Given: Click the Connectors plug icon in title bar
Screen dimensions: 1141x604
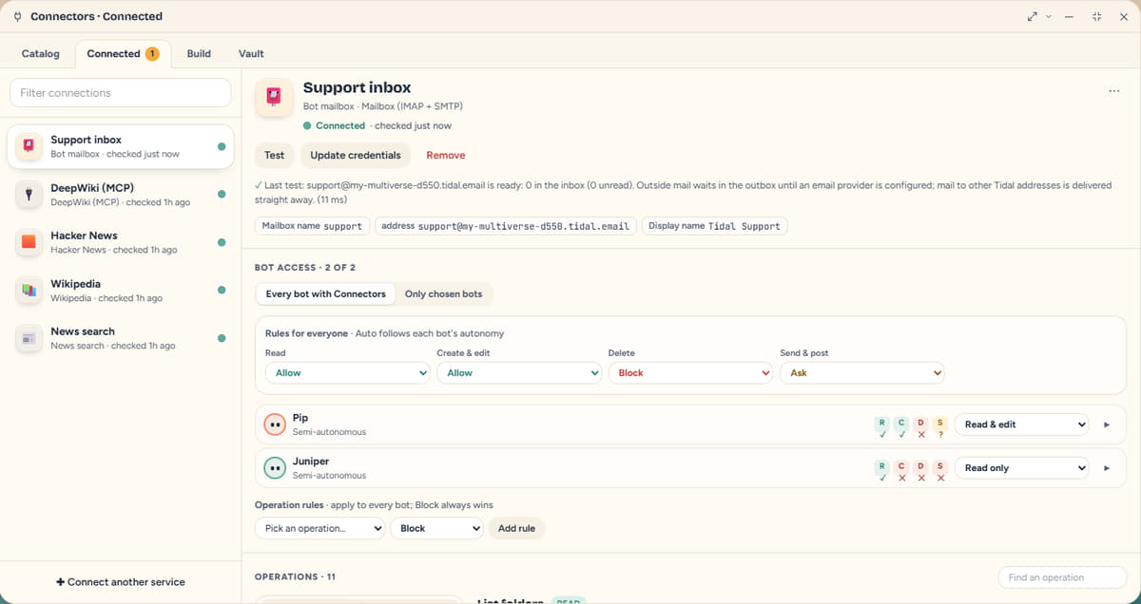Looking at the screenshot, I should [x=17, y=16].
